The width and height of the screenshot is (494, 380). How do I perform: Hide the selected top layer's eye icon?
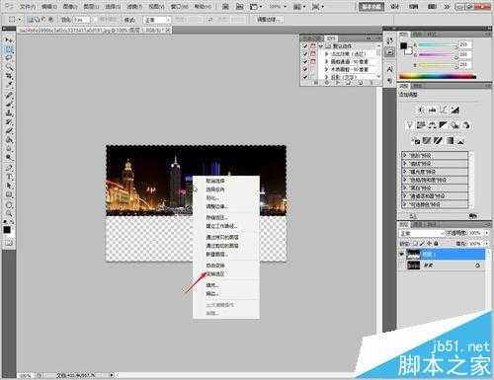(x=402, y=254)
